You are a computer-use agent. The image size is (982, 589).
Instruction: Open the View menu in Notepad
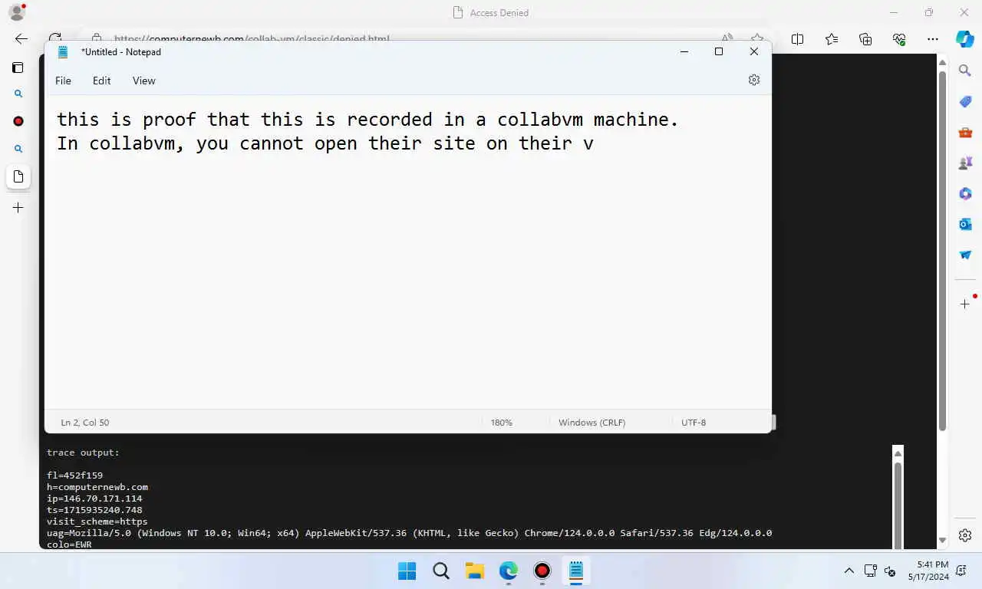(143, 81)
